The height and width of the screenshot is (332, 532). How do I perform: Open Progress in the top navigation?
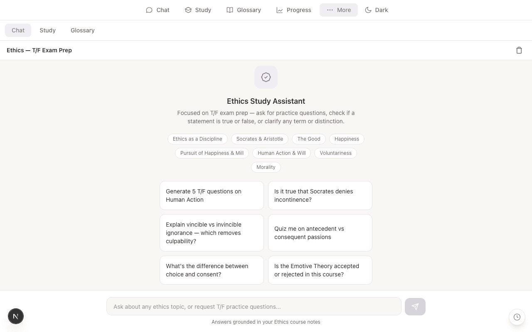coord(294,10)
